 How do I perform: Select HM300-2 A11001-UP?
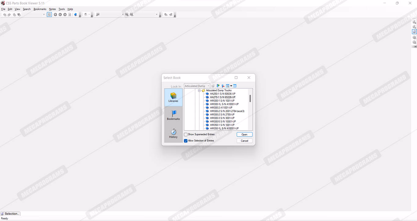(221, 108)
